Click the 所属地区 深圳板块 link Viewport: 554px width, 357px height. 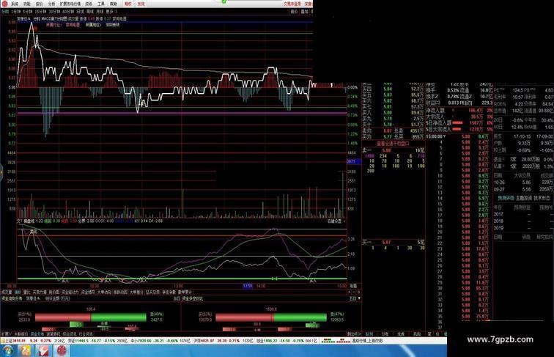click(x=103, y=25)
